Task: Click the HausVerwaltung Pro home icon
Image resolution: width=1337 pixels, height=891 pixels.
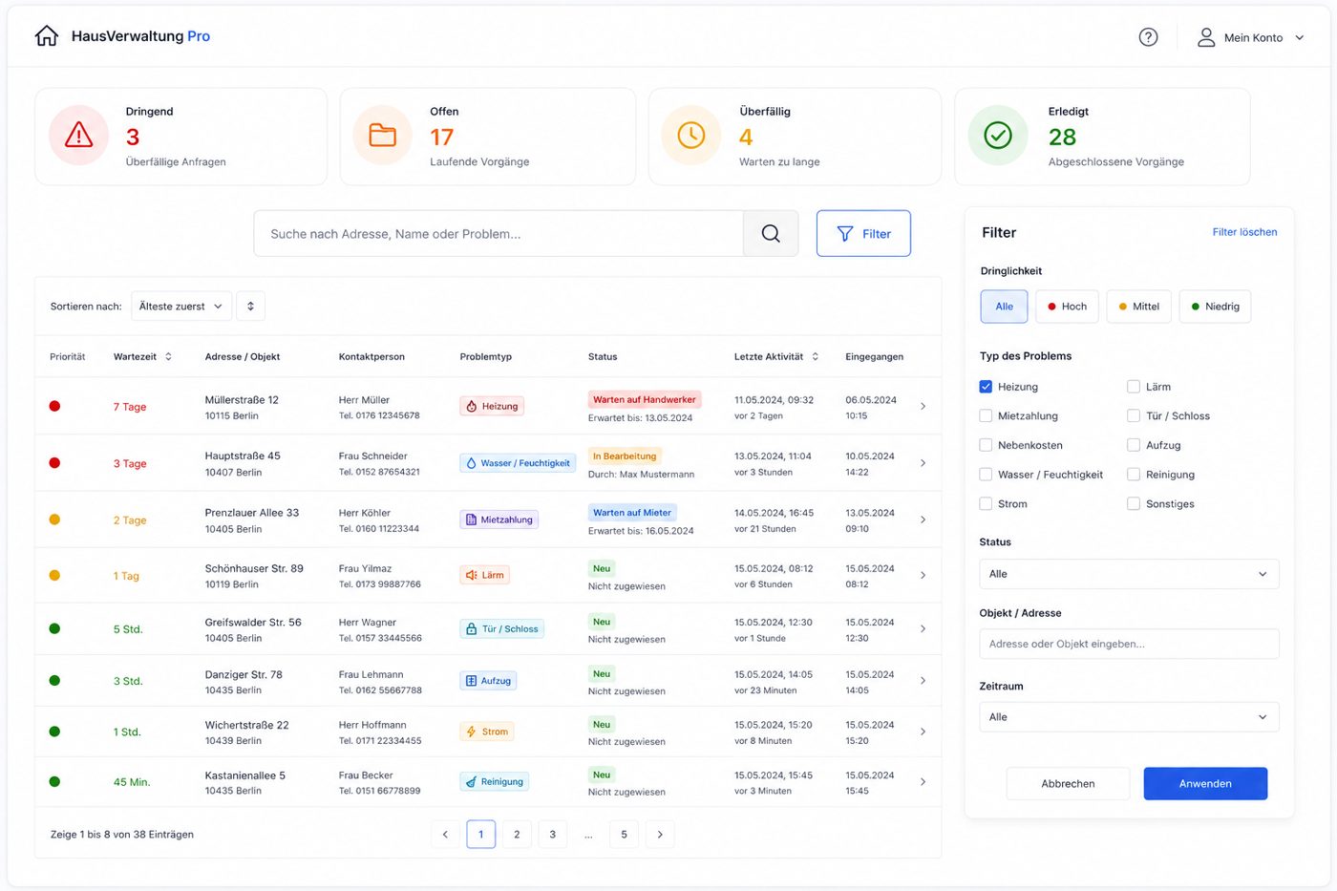Action: click(x=47, y=36)
